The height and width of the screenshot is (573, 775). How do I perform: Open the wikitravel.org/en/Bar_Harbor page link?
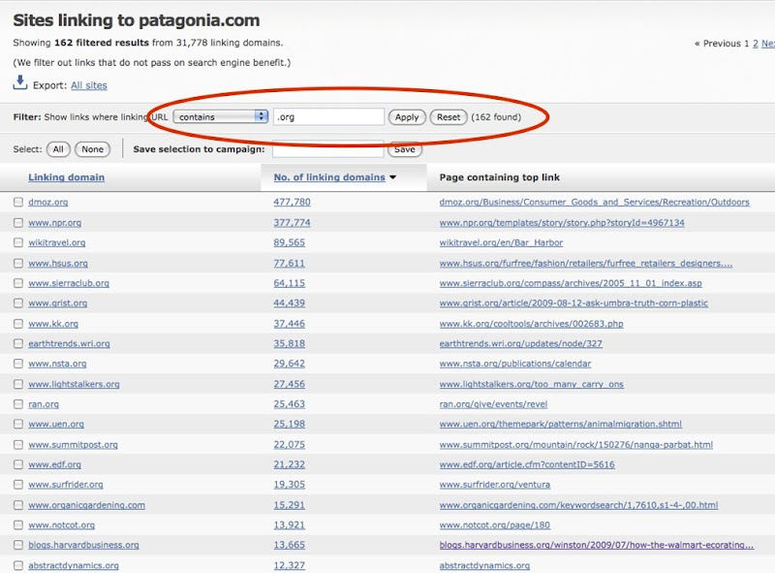(501, 242)
